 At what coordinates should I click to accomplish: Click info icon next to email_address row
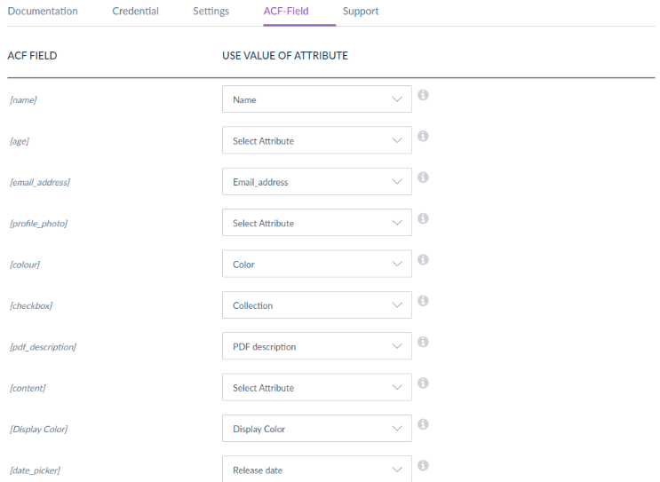click(x=424, y=178)
